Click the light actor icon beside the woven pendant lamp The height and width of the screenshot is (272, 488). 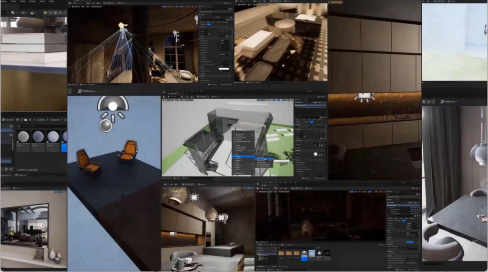tap(222, 217)
